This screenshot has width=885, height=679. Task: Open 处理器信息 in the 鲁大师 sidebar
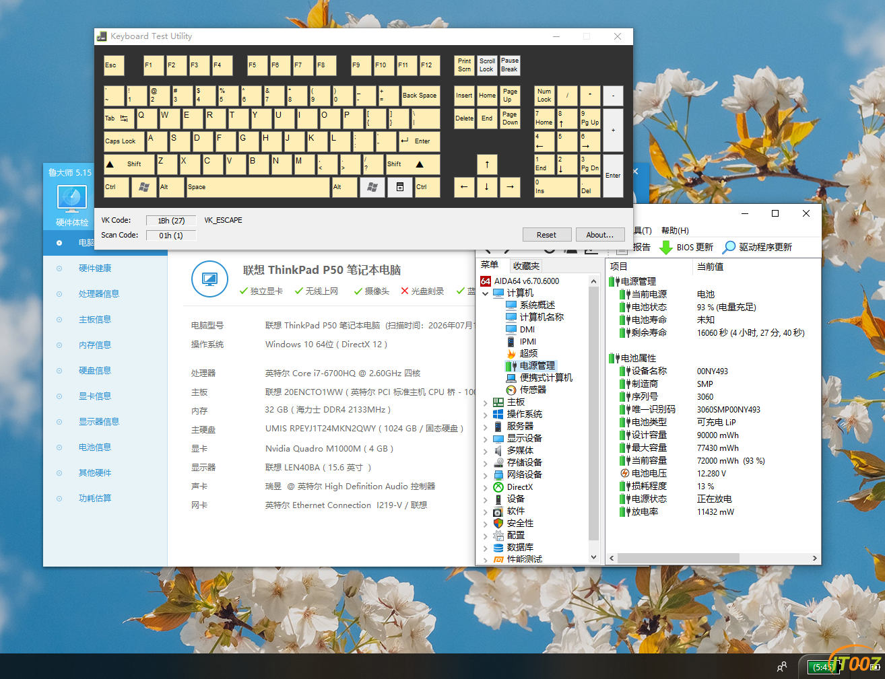click(x=99, y=293)
